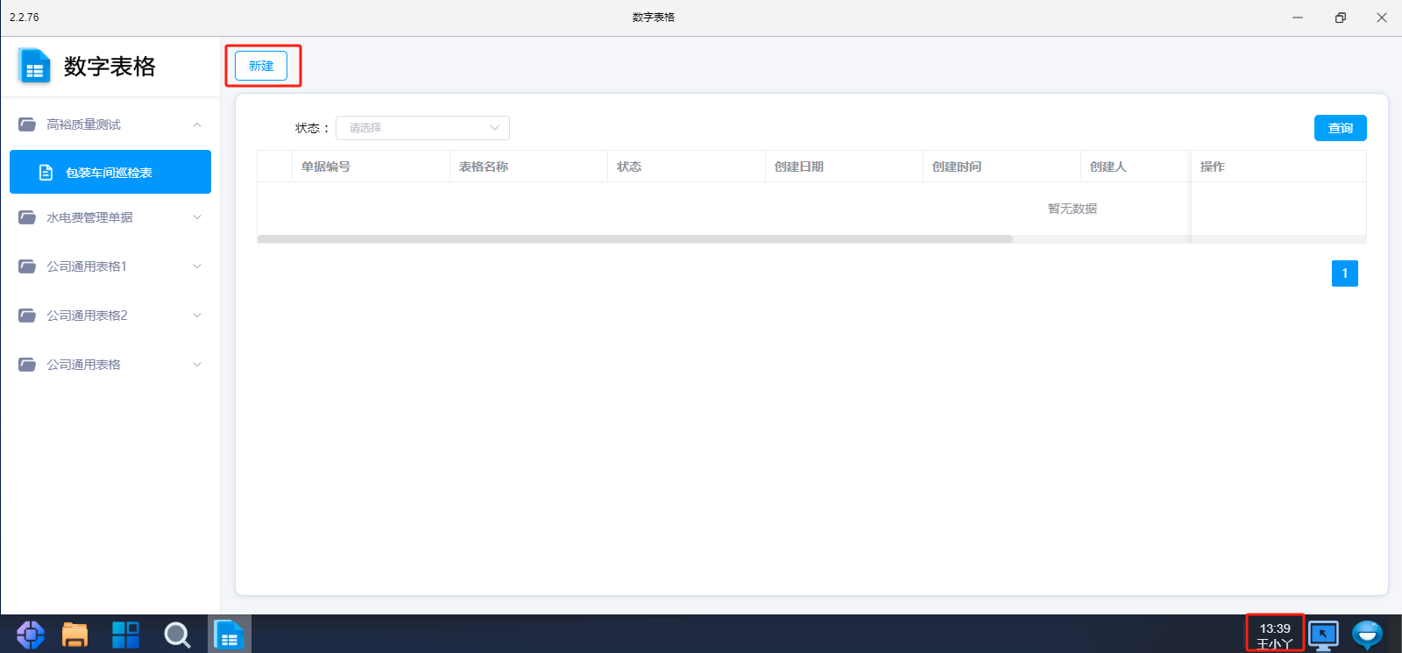The image size is (1402, 653).
Task: Select 包装车间巡检表 in the sidebar
Action: (110, 173)
